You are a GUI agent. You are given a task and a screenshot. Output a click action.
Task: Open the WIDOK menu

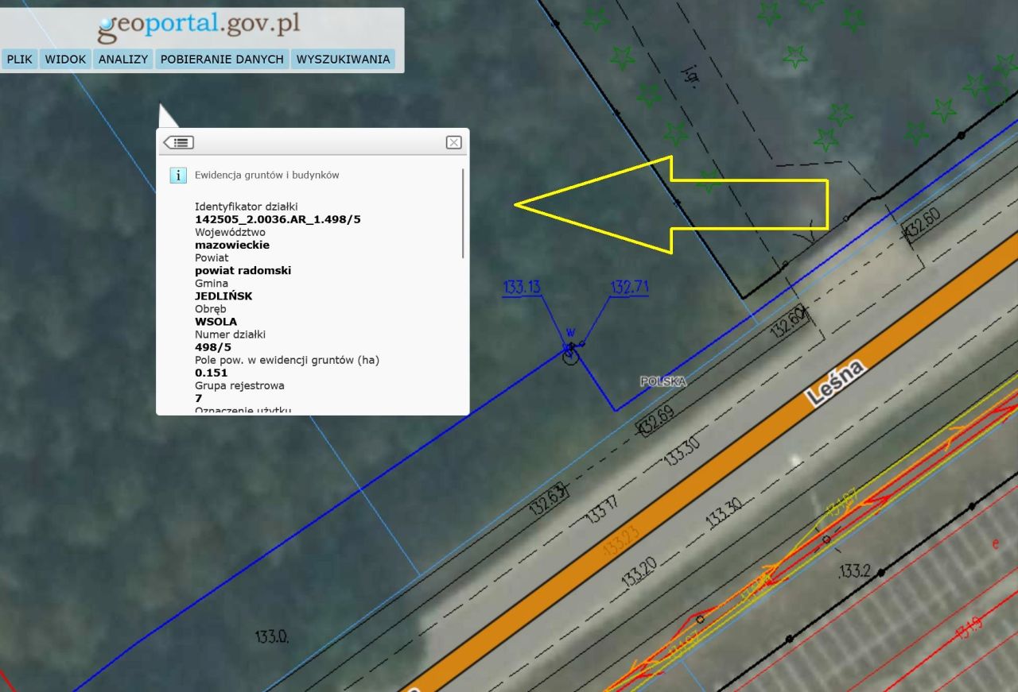point(65,60)
